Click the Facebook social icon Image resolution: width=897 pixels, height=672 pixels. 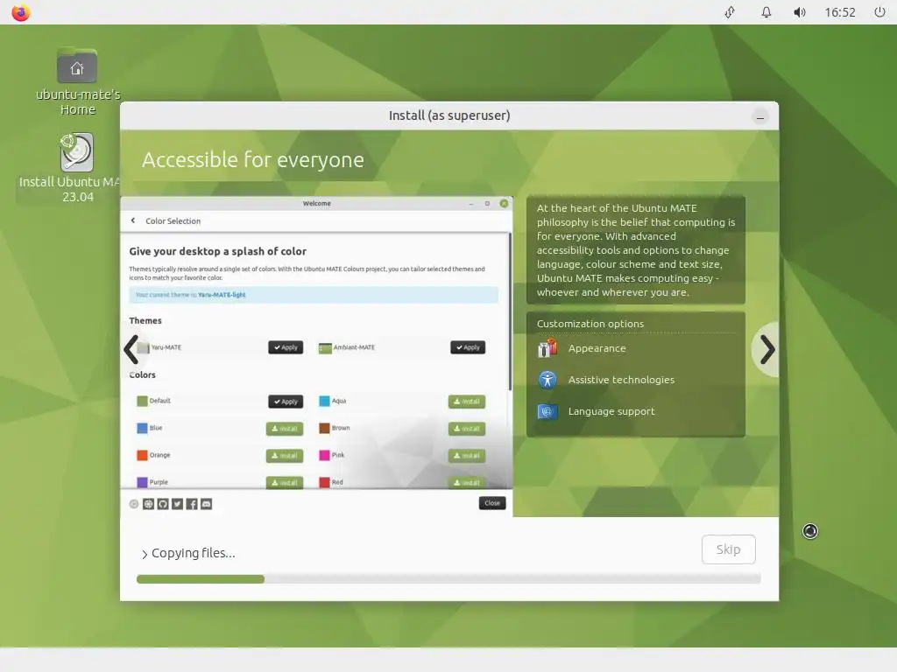coord(192,503)
